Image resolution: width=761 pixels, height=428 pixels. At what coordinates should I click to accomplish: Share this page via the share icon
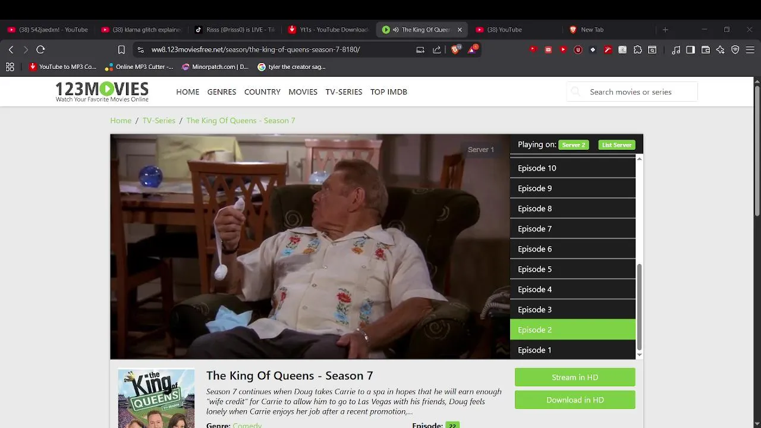coord(437,50)
